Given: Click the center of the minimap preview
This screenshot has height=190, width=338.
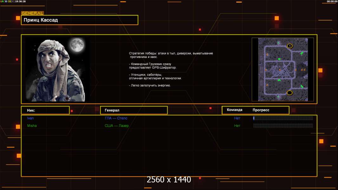Looking at the screenshot, I should (283, 69).
